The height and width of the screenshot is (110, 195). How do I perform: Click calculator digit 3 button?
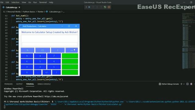pos(27,67)
